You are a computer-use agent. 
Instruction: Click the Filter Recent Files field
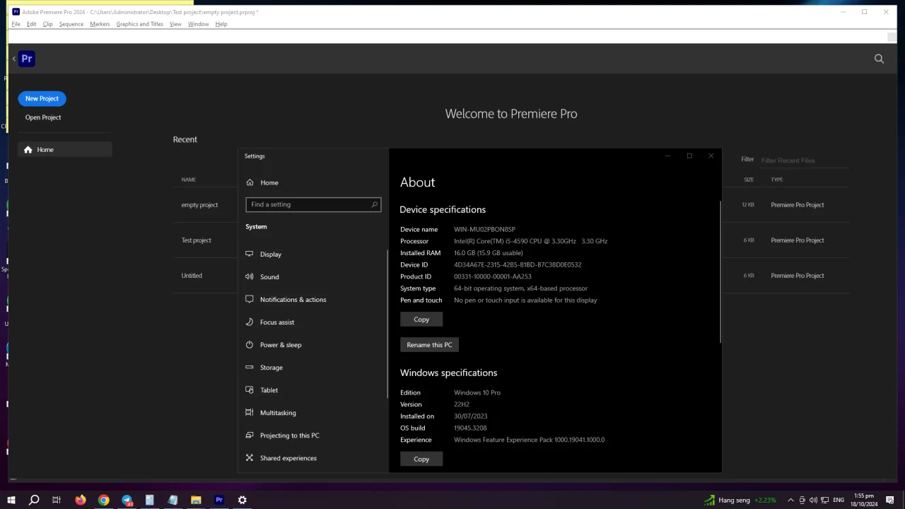click(804, 160)
